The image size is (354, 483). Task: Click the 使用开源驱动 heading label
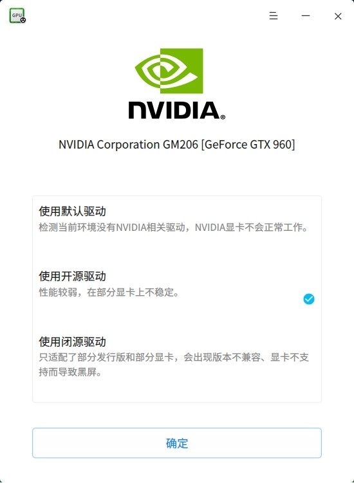pyautogui.click(x=72, y=277)
